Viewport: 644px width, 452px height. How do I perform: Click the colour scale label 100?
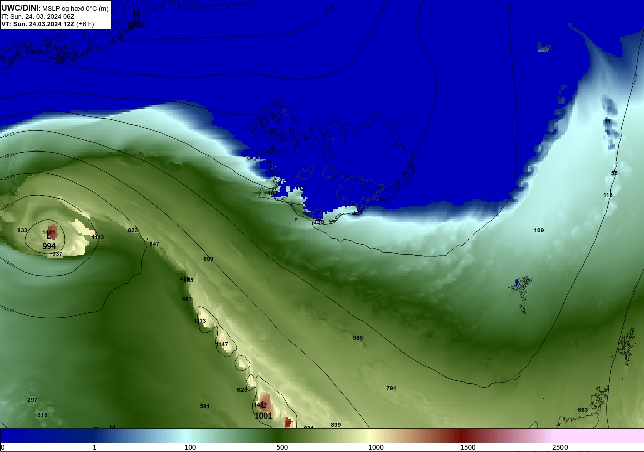pyautogui.click(x=190, y=447)
